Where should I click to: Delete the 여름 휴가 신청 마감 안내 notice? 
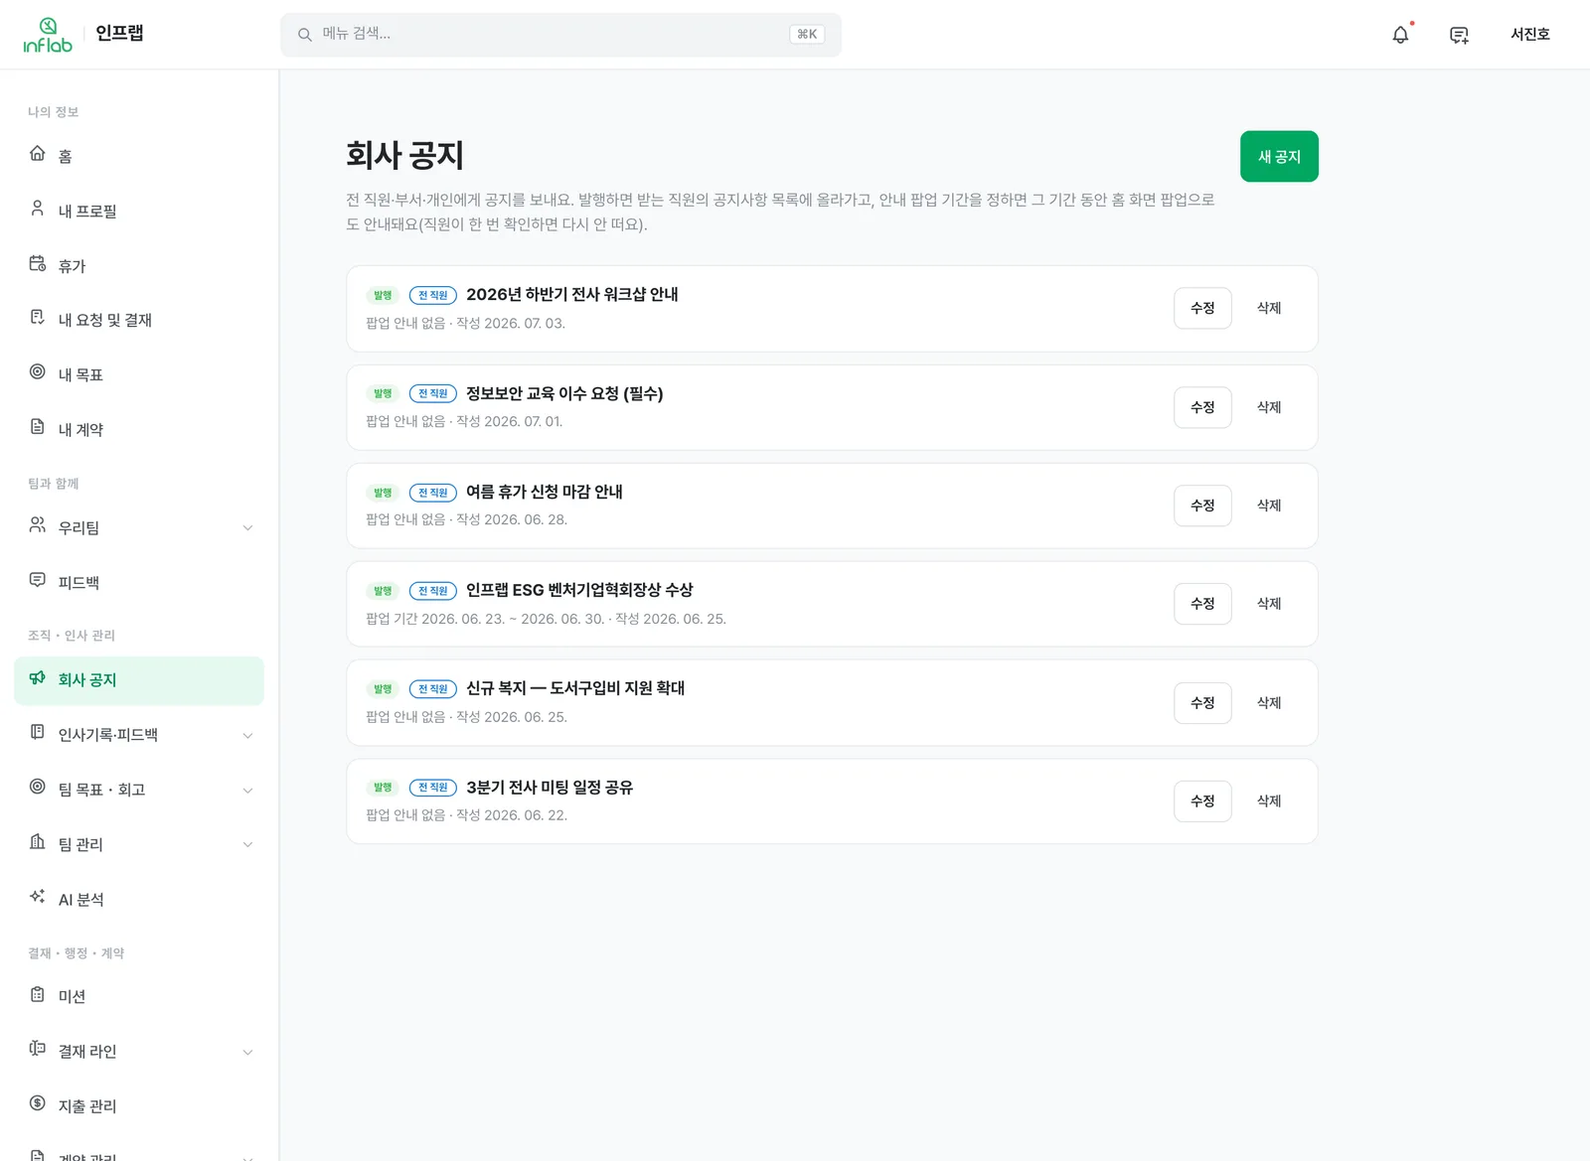(1269, 506)
